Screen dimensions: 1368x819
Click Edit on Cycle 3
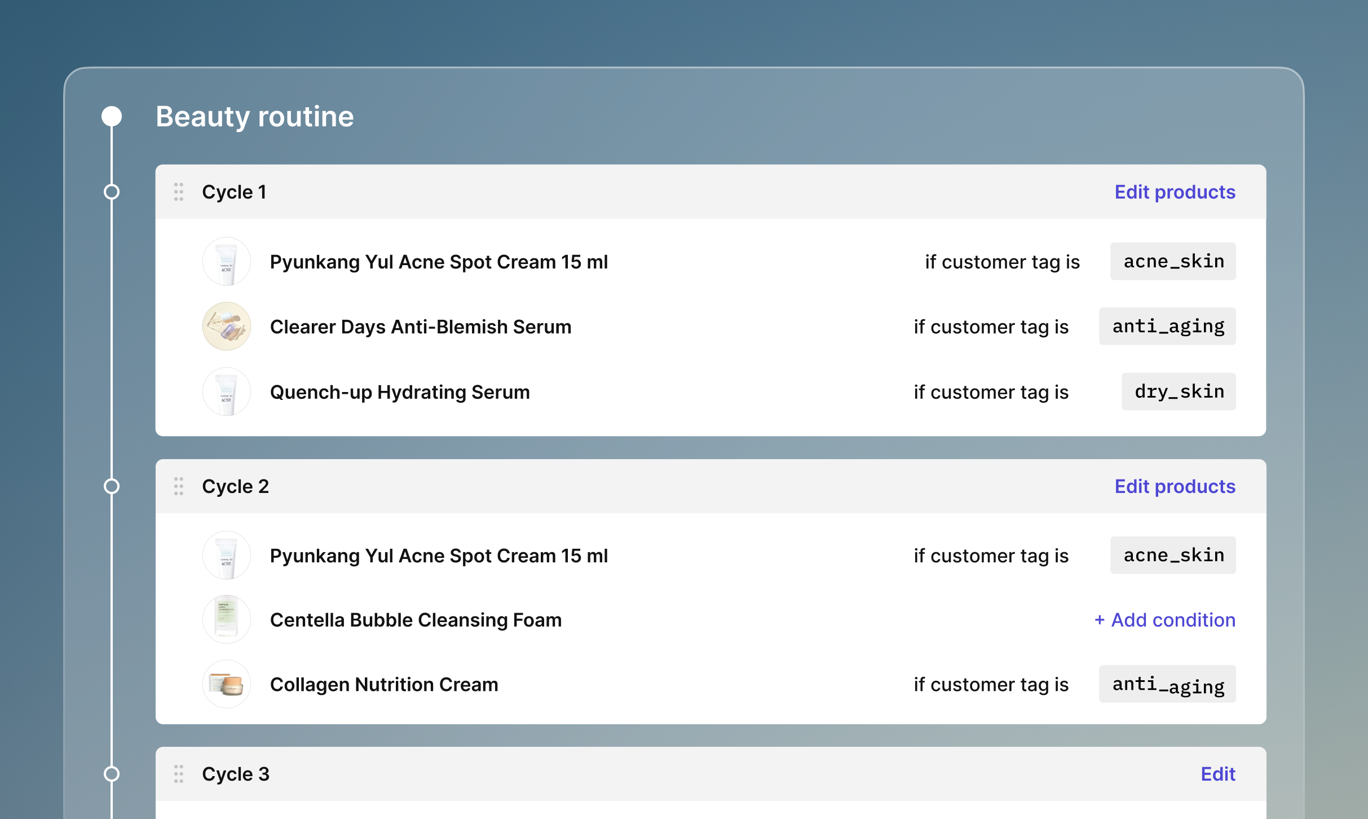1218,774
